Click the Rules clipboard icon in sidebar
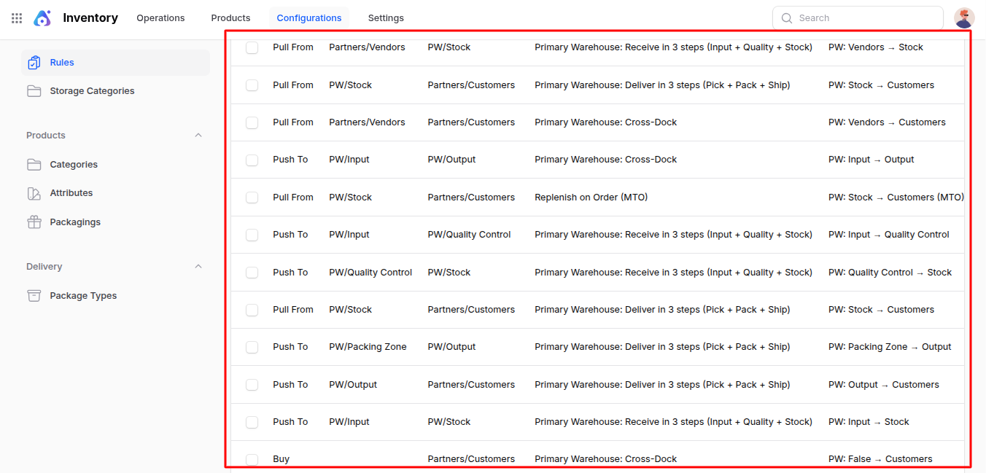The width and height of the screenshot is (986, 473). click(34, 63)
